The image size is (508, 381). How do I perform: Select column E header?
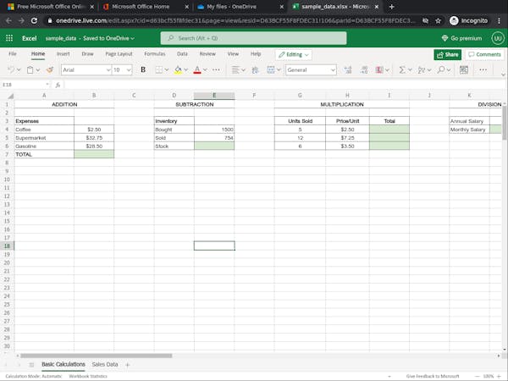(214, 95)
